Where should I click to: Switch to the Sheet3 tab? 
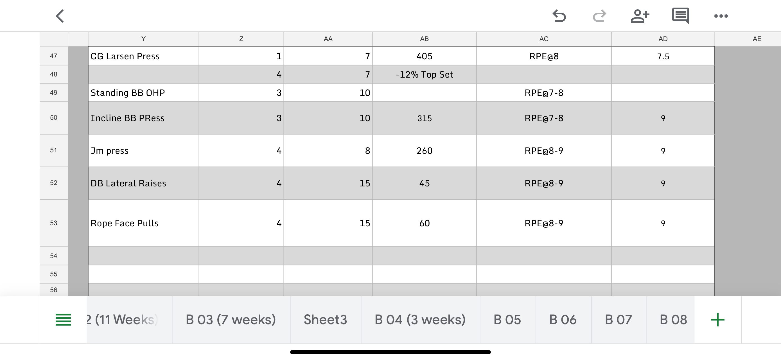325,319
